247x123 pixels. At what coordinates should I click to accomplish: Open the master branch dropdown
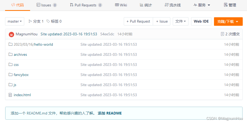coord(15,21)
